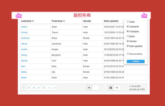The height and width of the screenshot is (106, 165).
Task: Click the left wind logo icon
Action: click(19, 15)
